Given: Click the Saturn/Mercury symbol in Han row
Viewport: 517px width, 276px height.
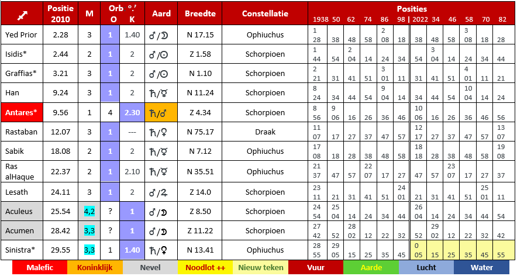Looking at the screenshot, I should pos(158,94).
